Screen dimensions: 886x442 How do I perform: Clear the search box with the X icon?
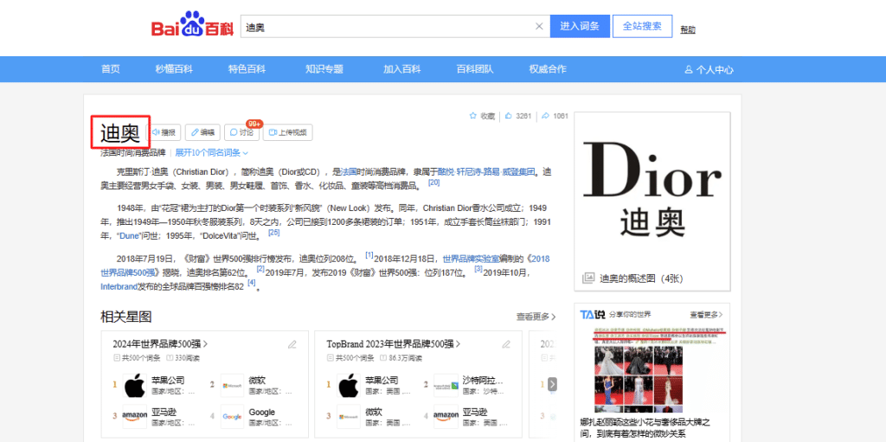[x=539, y=27]
